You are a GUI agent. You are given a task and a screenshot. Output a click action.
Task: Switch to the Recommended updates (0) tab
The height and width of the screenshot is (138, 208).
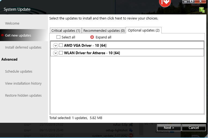point(104,30)
